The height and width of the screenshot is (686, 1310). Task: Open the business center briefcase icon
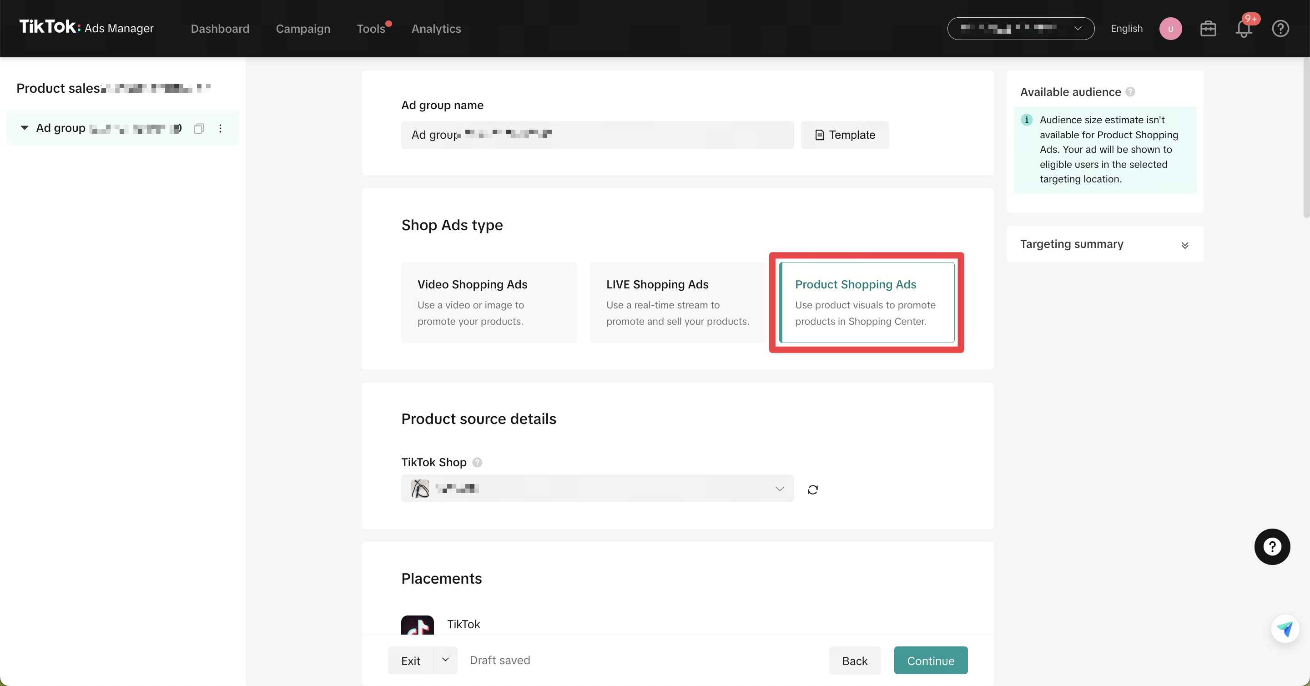1208,29
